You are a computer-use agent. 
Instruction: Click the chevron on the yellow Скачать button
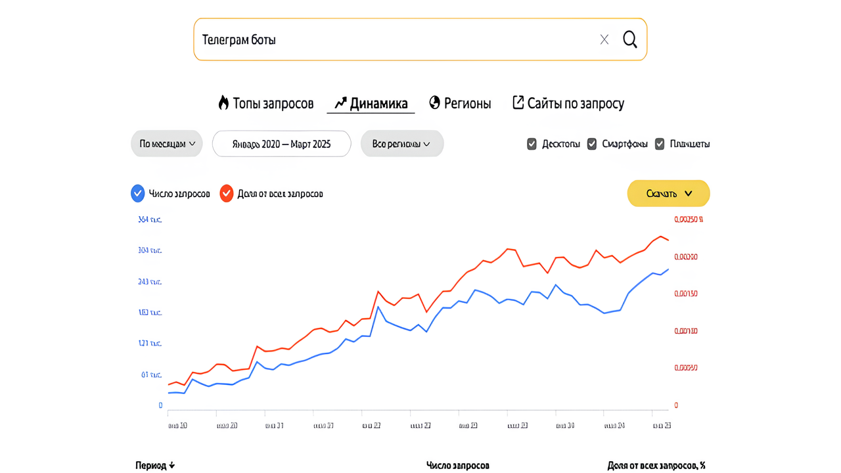[x=688, y=194]
